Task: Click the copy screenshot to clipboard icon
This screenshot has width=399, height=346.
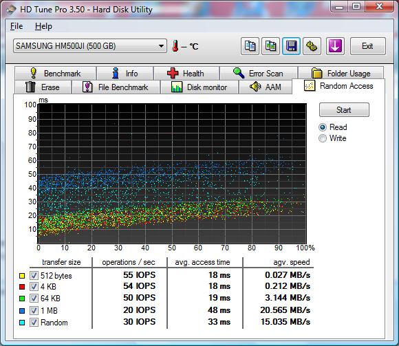Action: pos(271,46)
